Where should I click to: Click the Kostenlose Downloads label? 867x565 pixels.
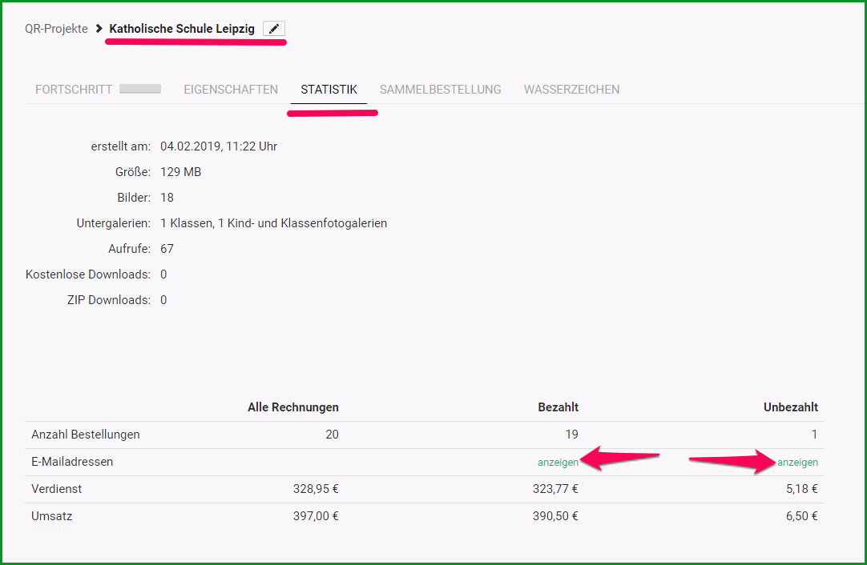coord(88,274)
